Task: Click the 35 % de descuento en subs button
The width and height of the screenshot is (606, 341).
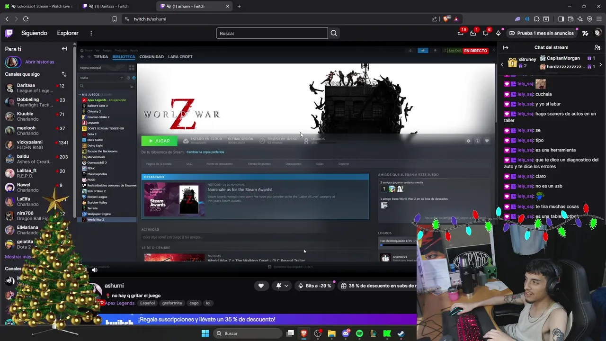Action: click(x=377, y=286)
